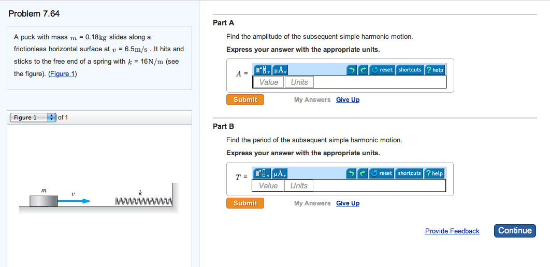Image resolution: width=550 pixels, height=267 pixels.
Task: Click undo arrow in Part B toolbar
Action: point(352,173)
